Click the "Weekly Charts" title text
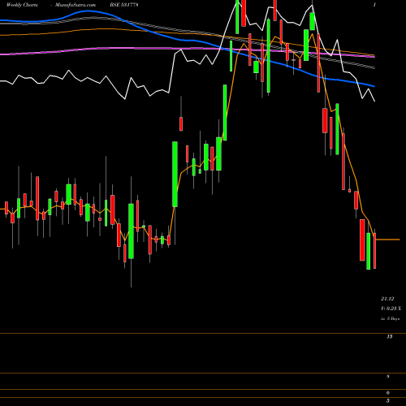 pyautogui.click(x=22, y=5)
